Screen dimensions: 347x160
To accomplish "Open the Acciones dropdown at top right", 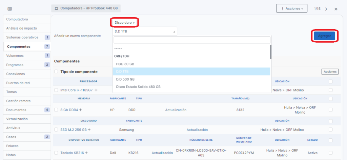I will coord(292,8).
